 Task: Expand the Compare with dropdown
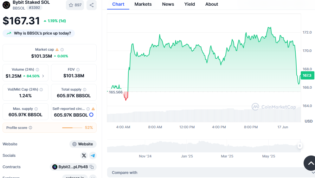211,173
